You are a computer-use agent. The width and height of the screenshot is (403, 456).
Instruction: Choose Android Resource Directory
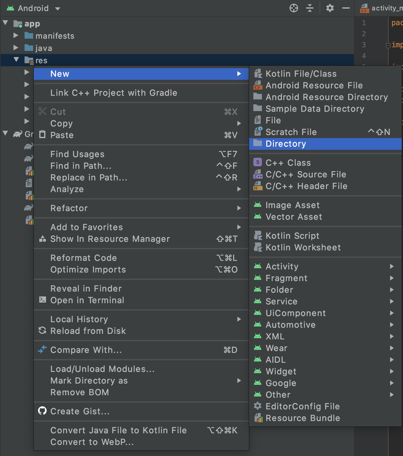[325, 97]
